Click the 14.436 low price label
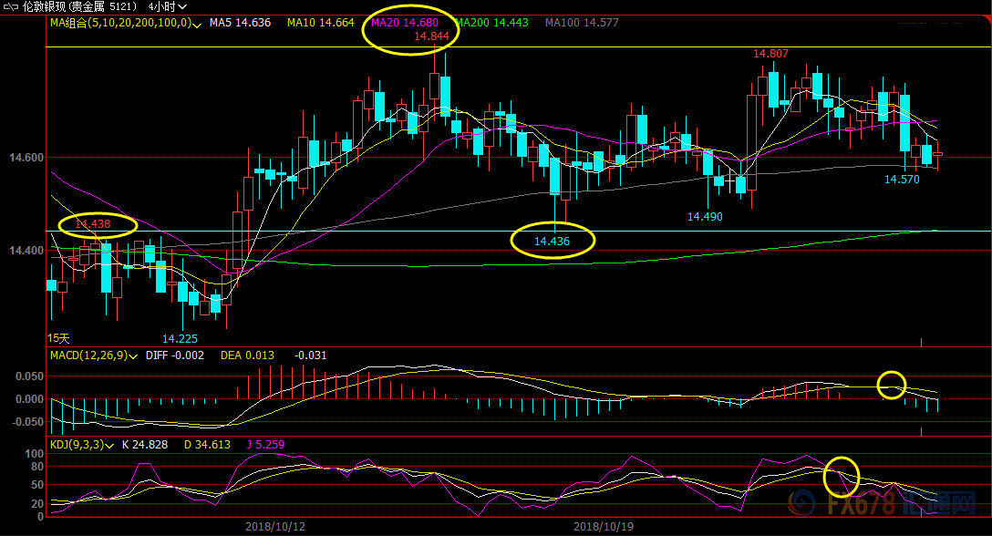This screenshot has width=992, height=536. (552, 241)
